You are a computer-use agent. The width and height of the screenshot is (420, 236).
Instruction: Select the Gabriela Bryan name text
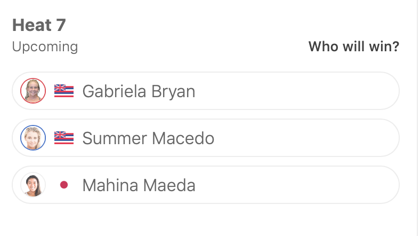pos(139,91)
